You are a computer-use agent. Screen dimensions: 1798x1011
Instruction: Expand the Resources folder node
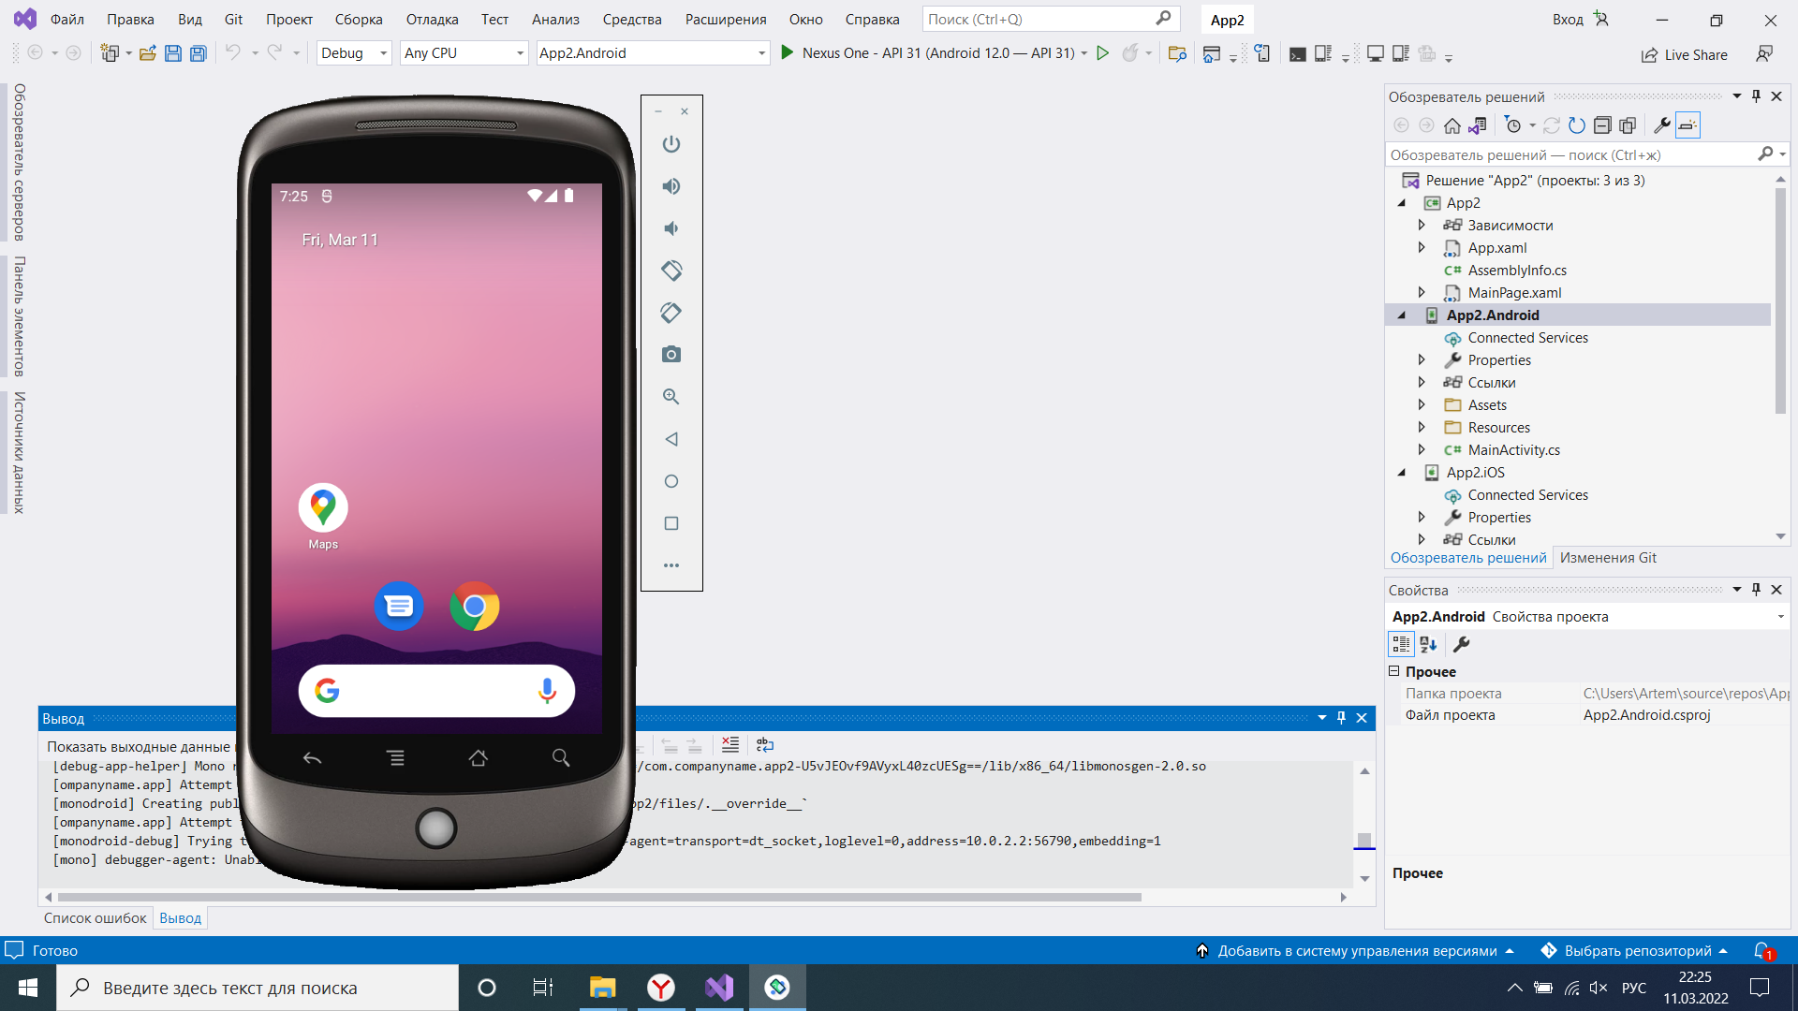click(1422, 428)
